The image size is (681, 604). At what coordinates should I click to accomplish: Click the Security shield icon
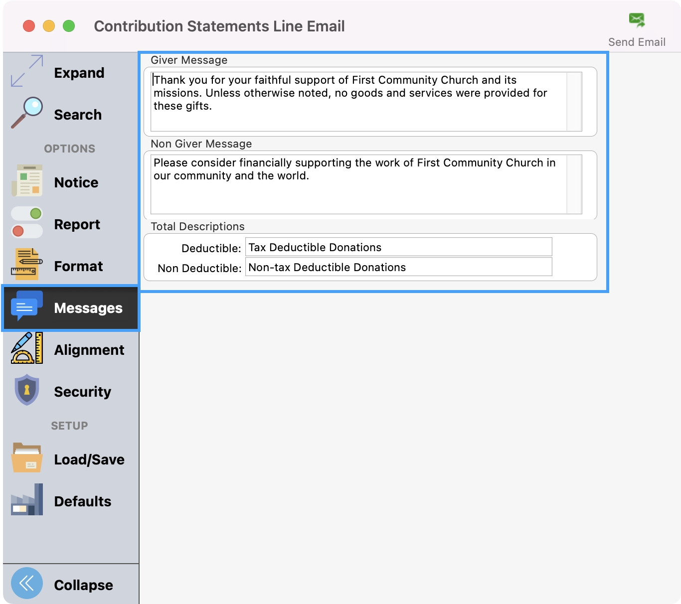coord(27,390)
